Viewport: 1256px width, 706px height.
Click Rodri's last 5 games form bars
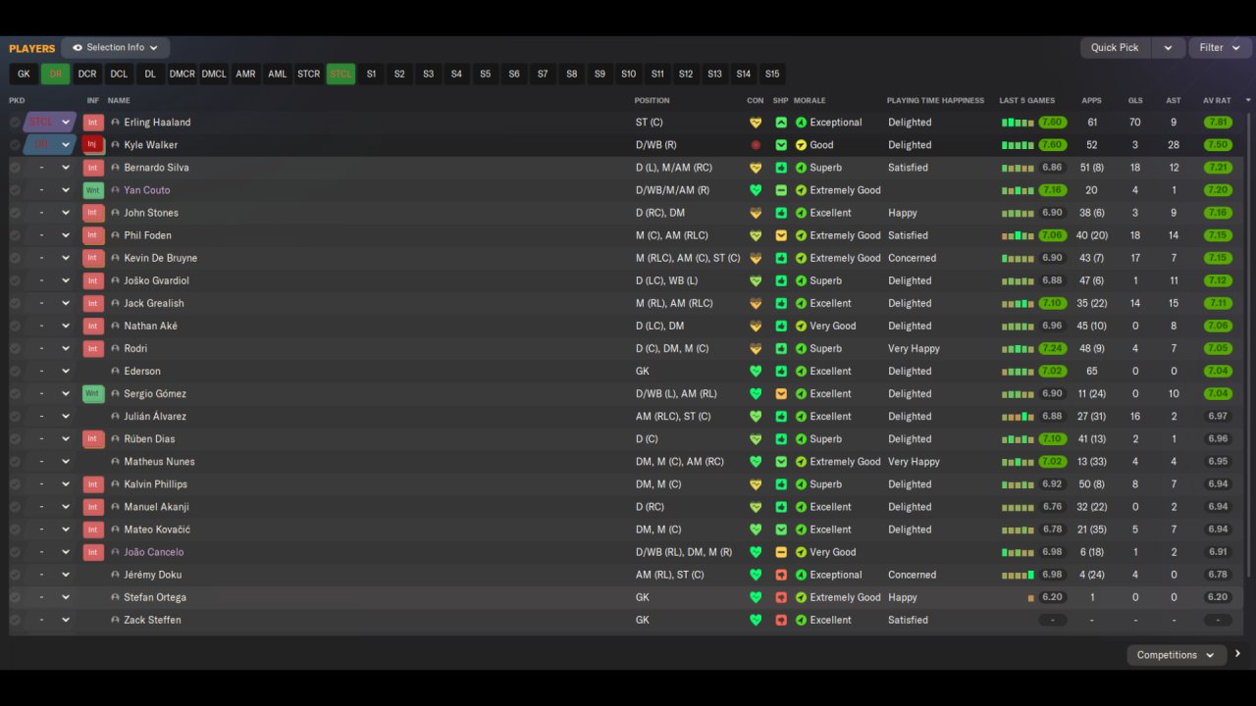pyautogui.click(x=1018, y=348)
